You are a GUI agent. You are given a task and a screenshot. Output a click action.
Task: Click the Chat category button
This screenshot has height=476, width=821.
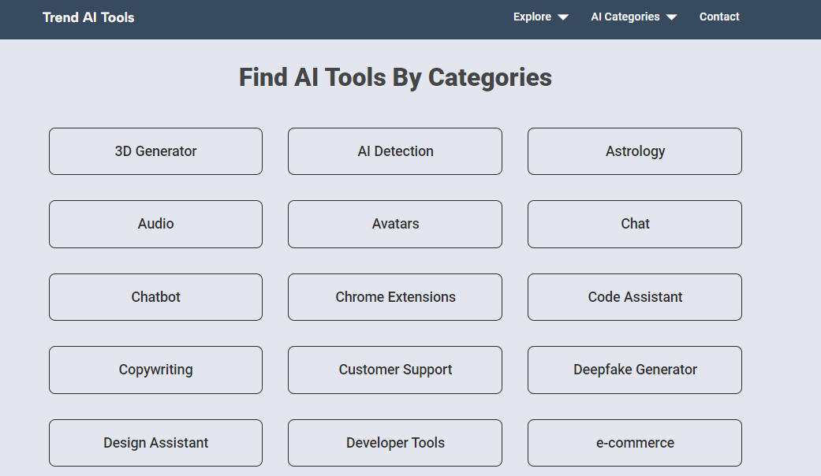[635, 224]
